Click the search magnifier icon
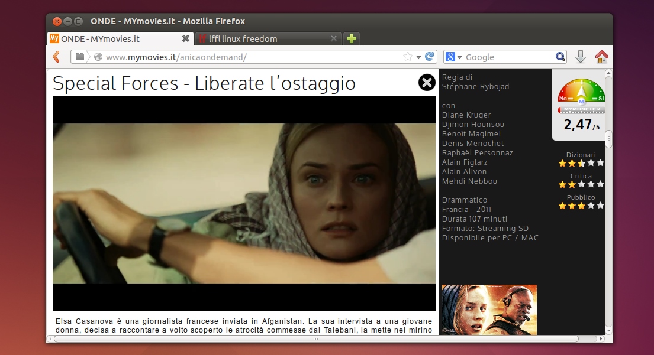Image resolution: width=654 pixels, height=355 pixels. (560, 57)
